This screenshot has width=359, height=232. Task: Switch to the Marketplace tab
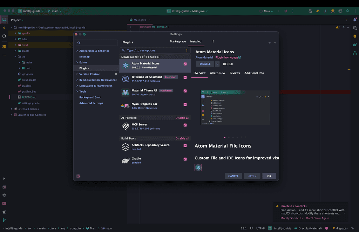click(x=178, y=42)
